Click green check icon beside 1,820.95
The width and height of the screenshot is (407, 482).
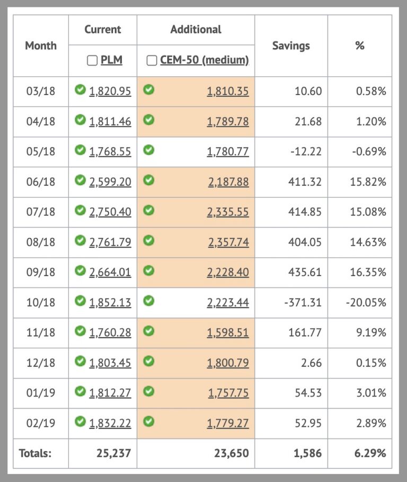pyautogui.click(x=81, y=90)
